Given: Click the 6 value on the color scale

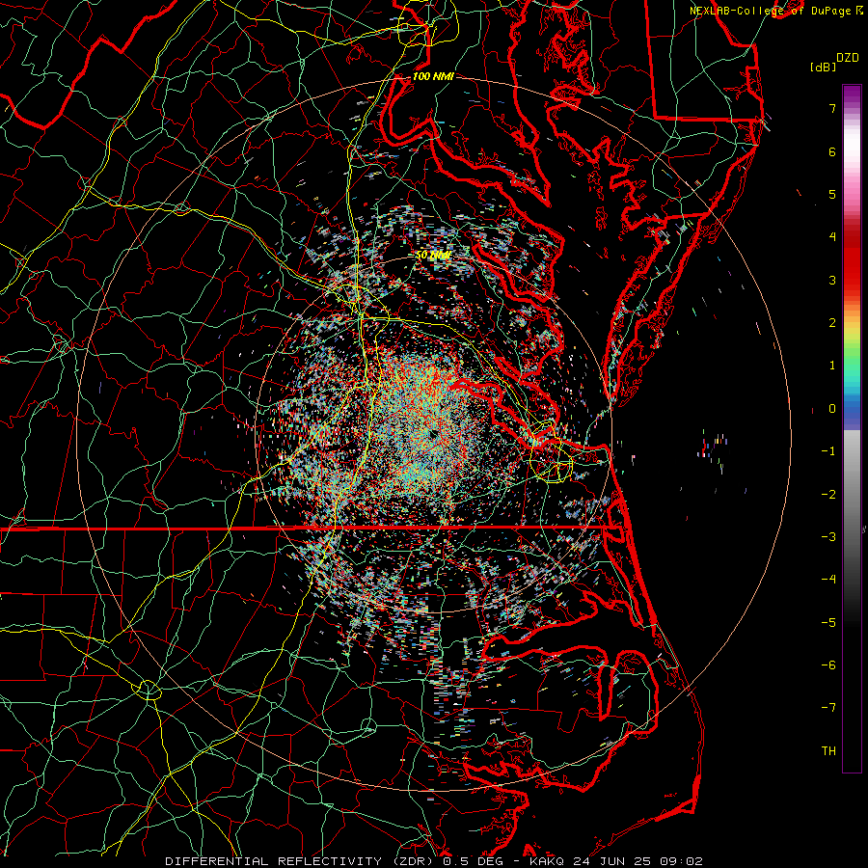Looking at the screenshot, I should (x=832, y=151).
